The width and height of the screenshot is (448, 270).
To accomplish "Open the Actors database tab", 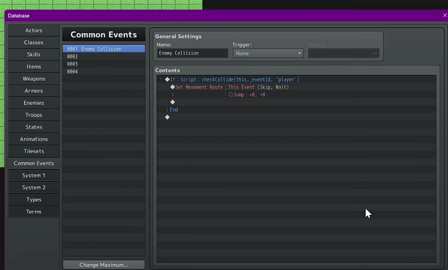I will click(33, 30).
